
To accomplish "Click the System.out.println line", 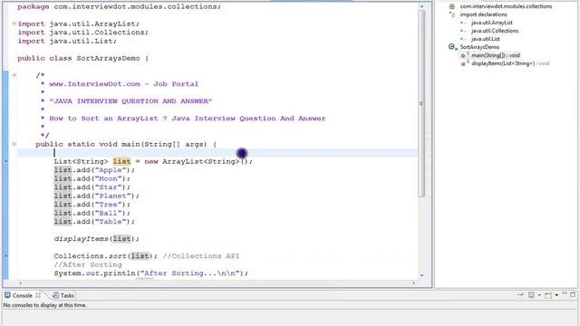I will [x=151, y=273].
